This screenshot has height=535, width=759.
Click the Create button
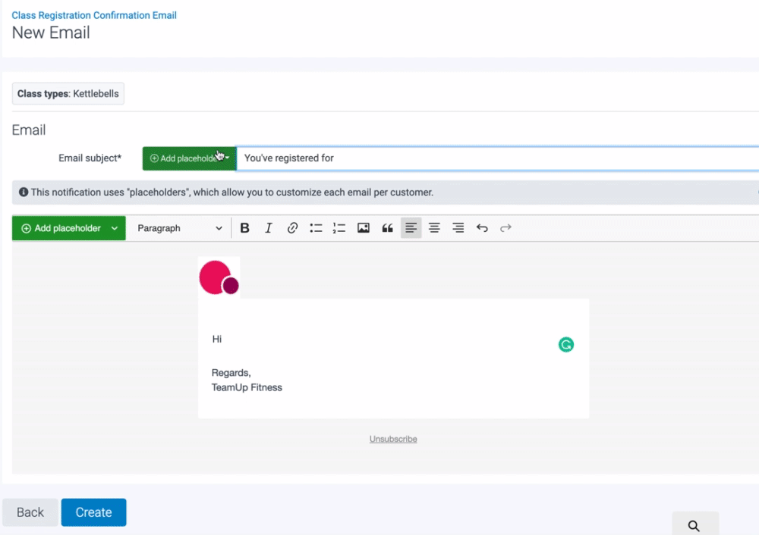pos(93,512)
